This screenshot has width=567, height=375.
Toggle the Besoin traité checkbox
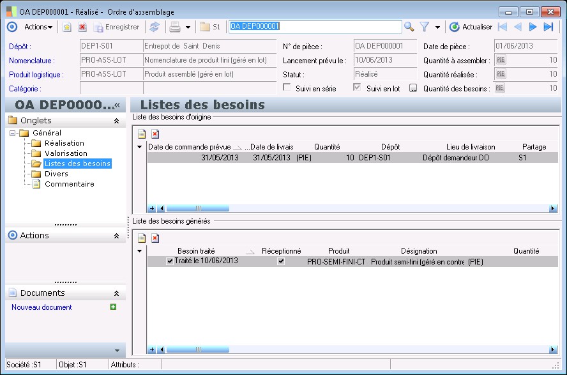click(x=169, y=261)
